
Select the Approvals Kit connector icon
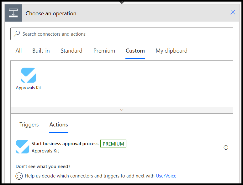[29, 75]
